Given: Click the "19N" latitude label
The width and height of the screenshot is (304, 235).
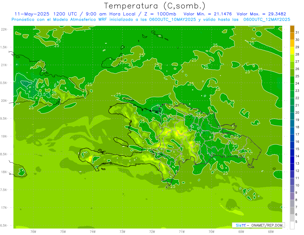Looking at the screenshot, I should [4, 136].
